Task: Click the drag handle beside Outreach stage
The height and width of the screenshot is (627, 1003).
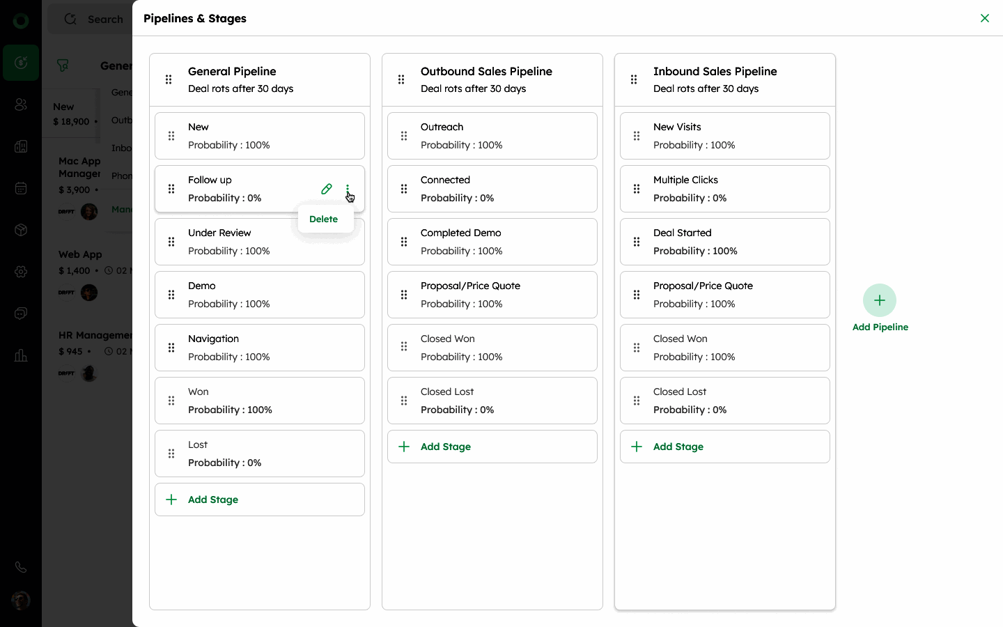Action: click(404, 136)
